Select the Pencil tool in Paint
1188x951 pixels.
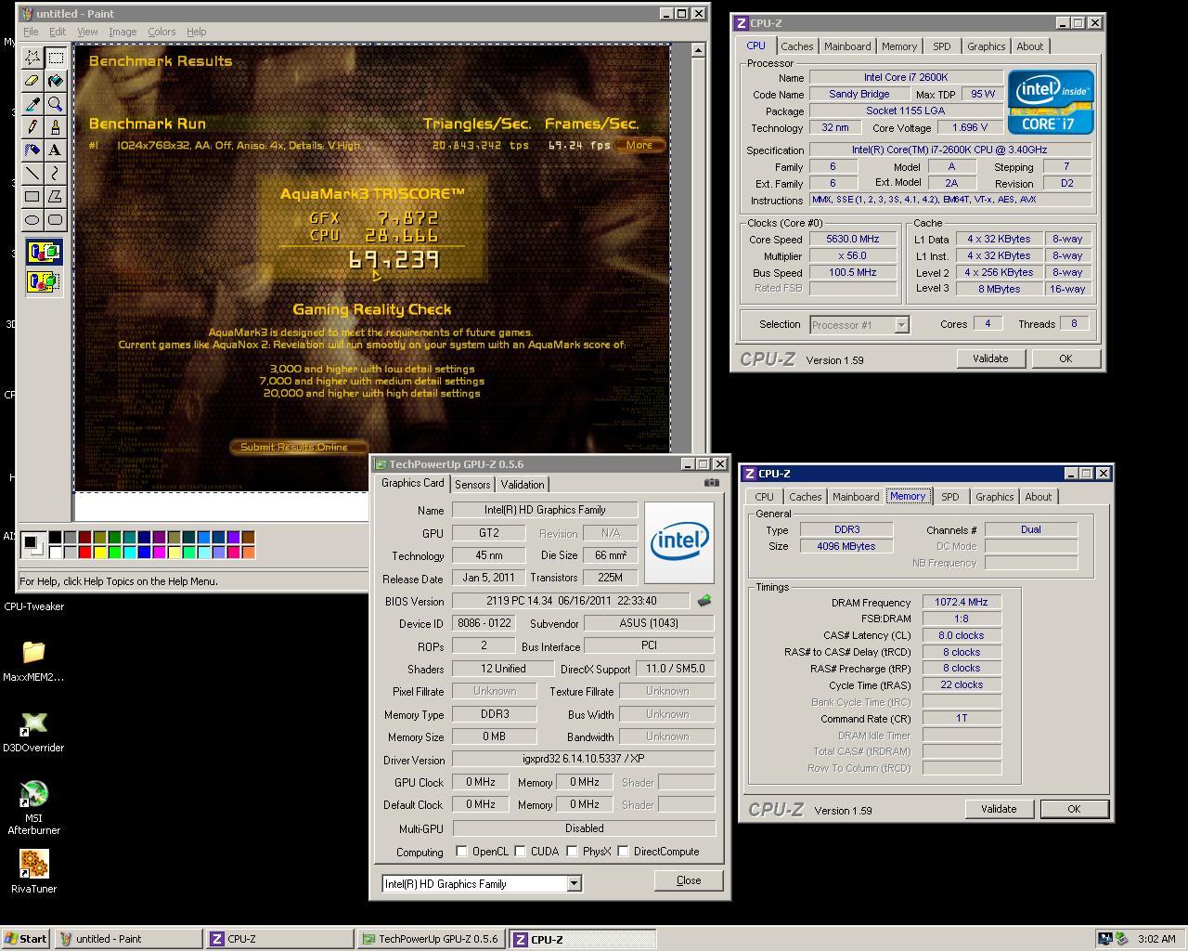coord(32,127)
